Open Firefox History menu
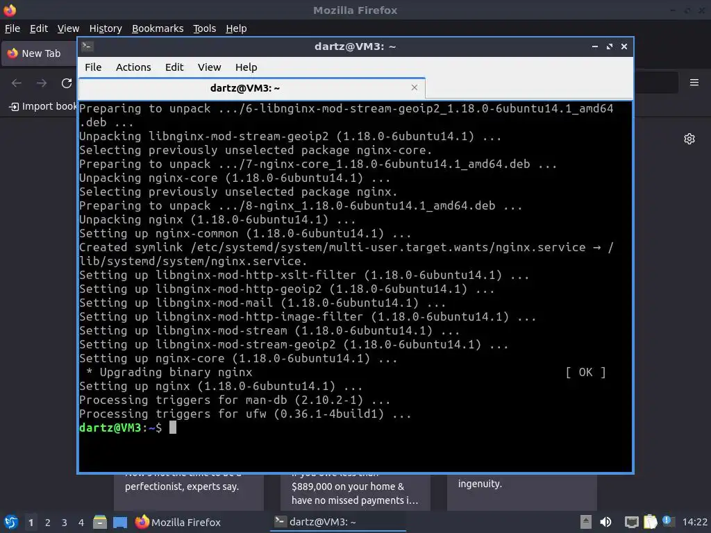The image size is (711, 533). click(106, 28)
